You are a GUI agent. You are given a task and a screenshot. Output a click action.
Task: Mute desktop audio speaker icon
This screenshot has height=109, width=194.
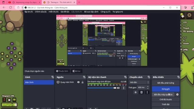pyautogui.click(x=119, y=88)
